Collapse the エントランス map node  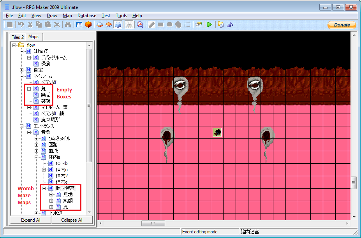coord(22,126)
